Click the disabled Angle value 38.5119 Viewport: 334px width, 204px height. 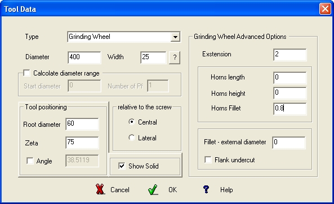[x=82, y=161]
